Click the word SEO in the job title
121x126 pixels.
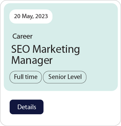tap(21, 49)
